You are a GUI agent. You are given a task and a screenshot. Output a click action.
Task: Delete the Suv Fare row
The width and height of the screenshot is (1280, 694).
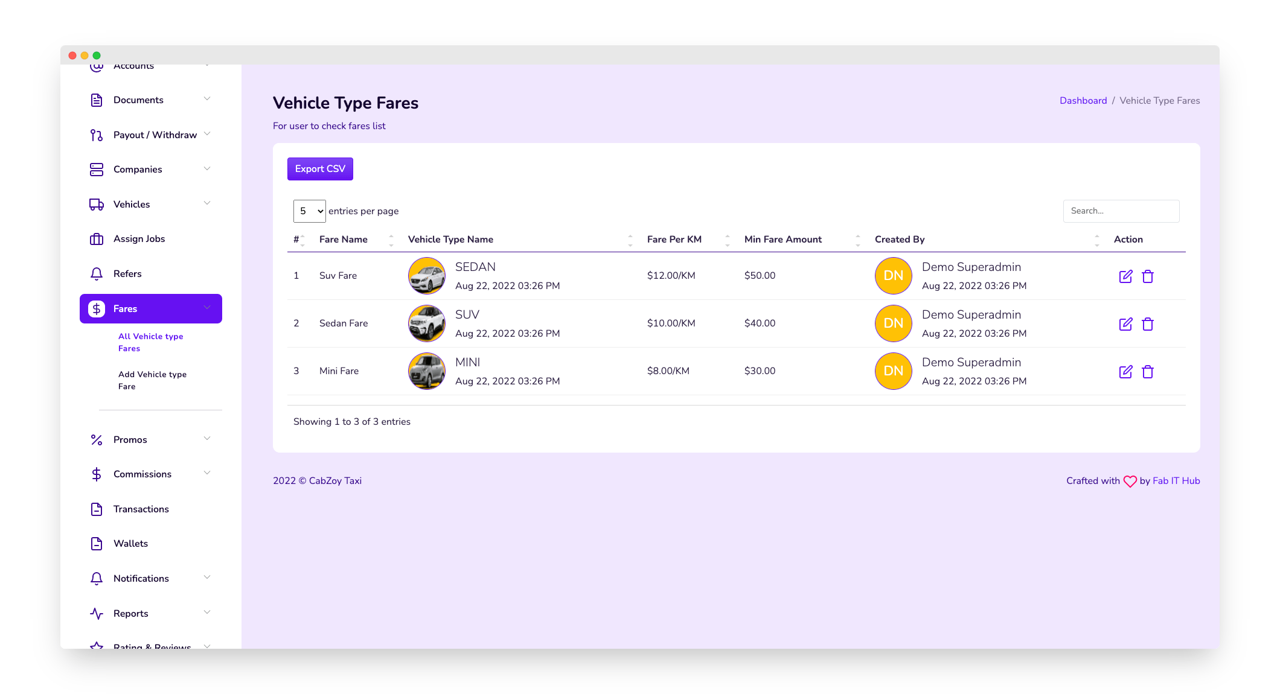coord(1148,276)
